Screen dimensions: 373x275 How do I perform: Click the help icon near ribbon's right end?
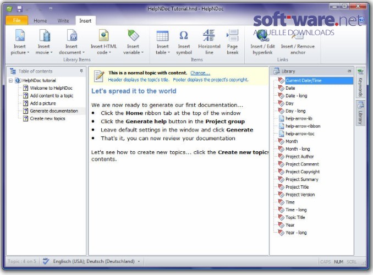[361, 19]
